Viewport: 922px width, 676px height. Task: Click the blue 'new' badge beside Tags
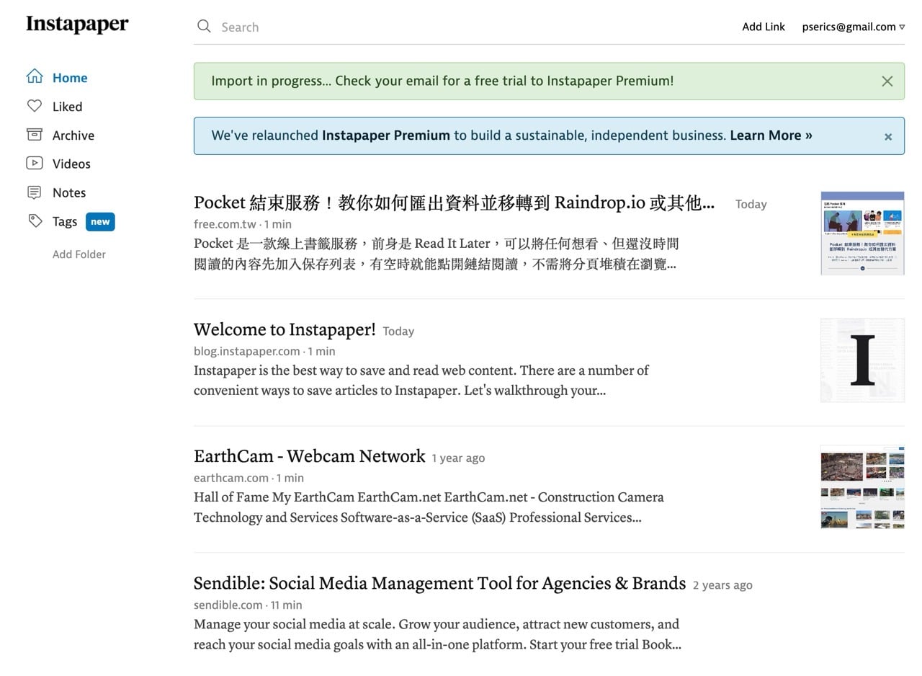100,221
